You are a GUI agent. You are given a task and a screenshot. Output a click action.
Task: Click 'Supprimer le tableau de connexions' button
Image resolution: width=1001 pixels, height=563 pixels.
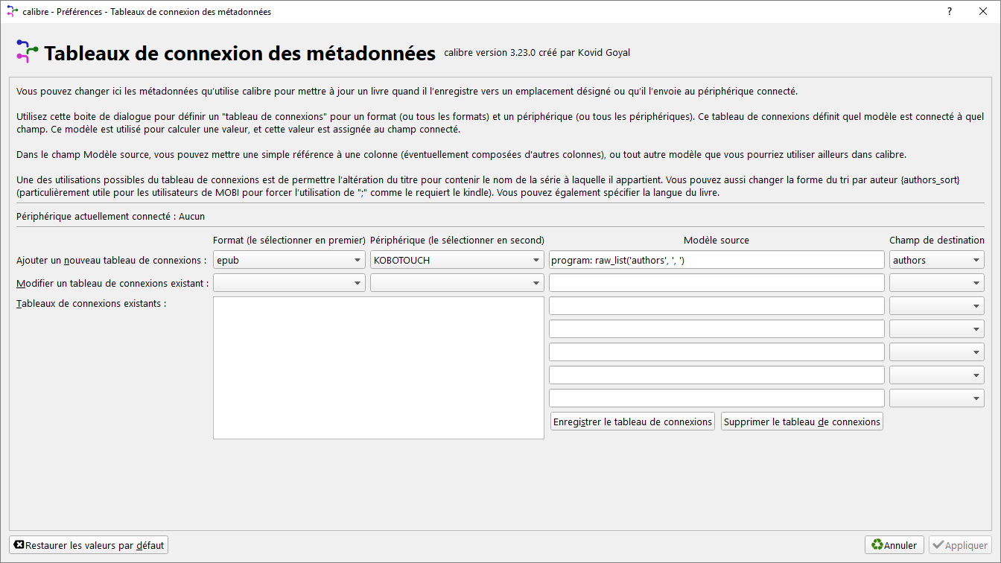(801, 422)
